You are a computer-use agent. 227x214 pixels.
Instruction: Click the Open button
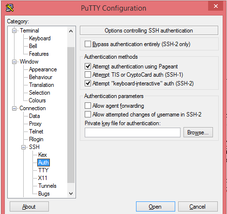155,206
